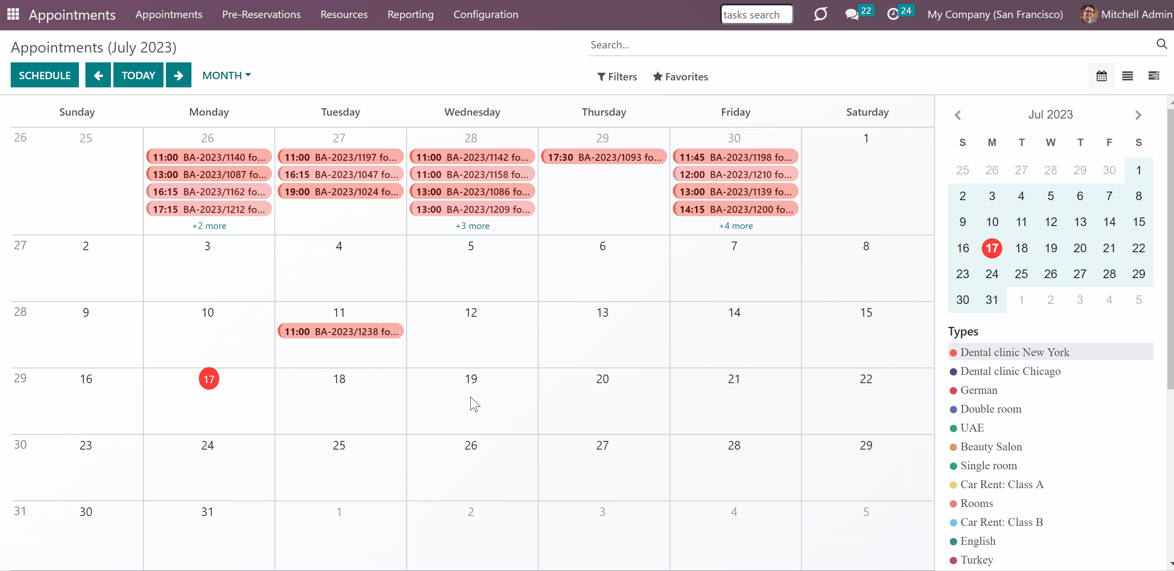
Task: Open 11:00 BA-2023/1140 appointment
Action: tap(209, 157)
